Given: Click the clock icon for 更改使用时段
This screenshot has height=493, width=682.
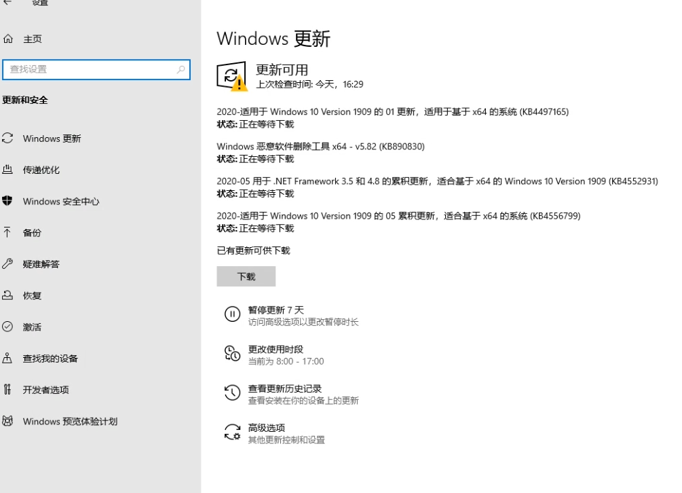Looking at the screenshot, I should [232, 353].
